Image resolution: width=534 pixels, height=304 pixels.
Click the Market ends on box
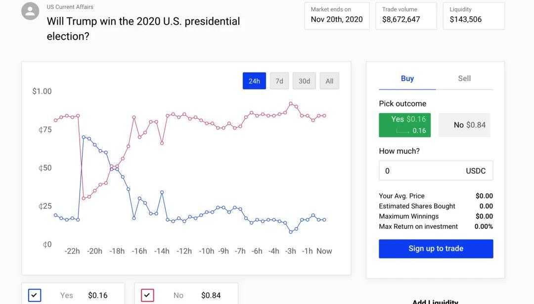click(x=337, y=15)
